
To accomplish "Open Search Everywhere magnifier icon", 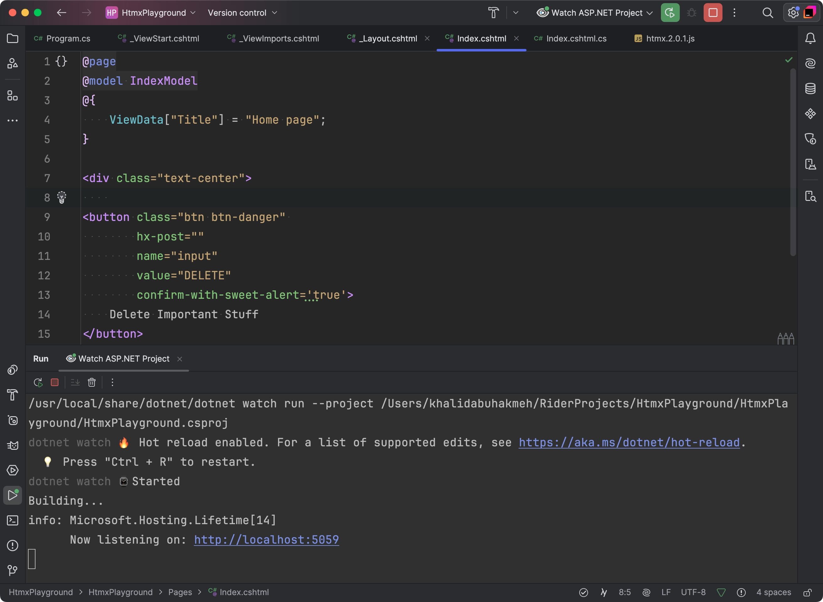I will [x=768, y=13].
